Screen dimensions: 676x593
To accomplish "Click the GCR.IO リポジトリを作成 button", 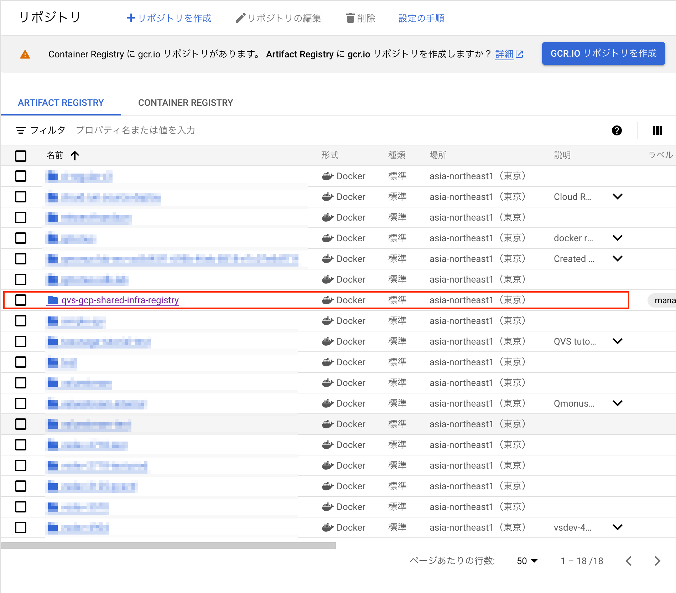I will (603, 53).
